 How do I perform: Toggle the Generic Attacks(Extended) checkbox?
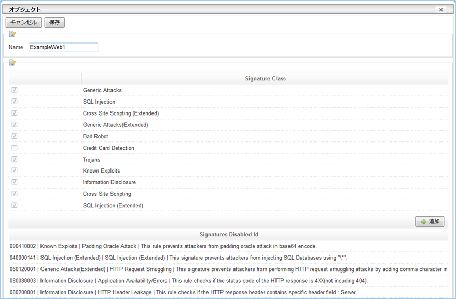pyautogui.click(x=14, y=125)
